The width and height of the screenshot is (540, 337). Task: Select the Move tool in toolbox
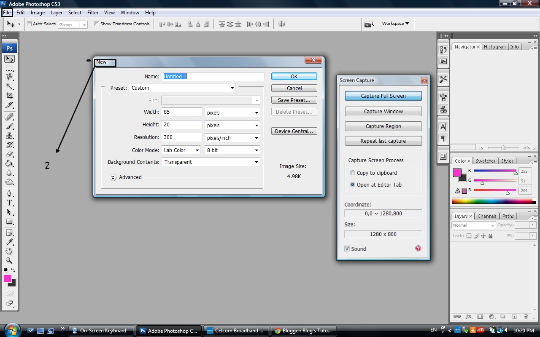tap(9, 59)
